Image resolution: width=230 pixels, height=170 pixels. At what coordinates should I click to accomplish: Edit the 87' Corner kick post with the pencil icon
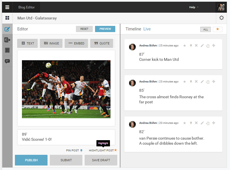(202, 45)
